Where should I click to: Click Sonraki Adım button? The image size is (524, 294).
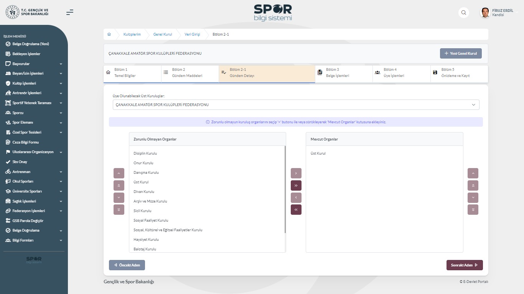[465, 265]
